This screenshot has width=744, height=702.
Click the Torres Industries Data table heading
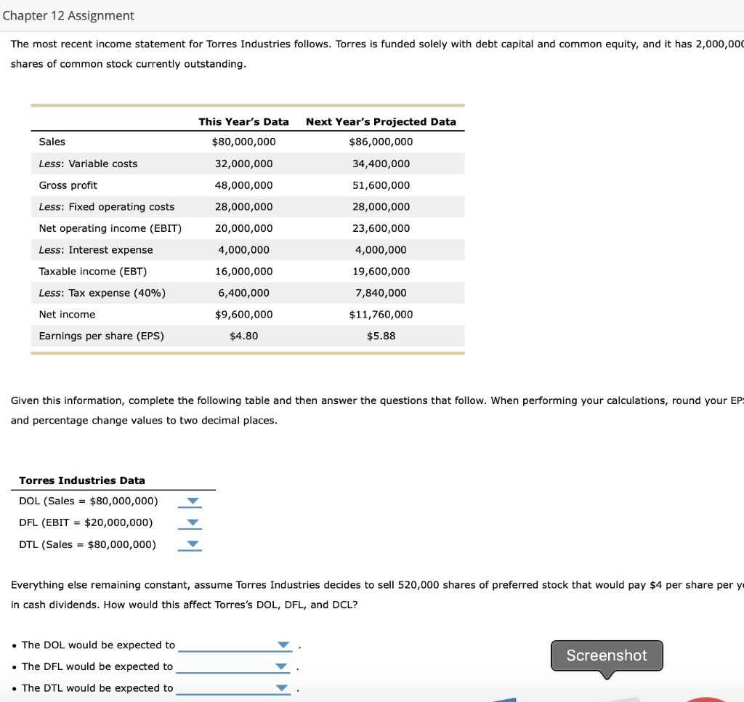point(82,480)
